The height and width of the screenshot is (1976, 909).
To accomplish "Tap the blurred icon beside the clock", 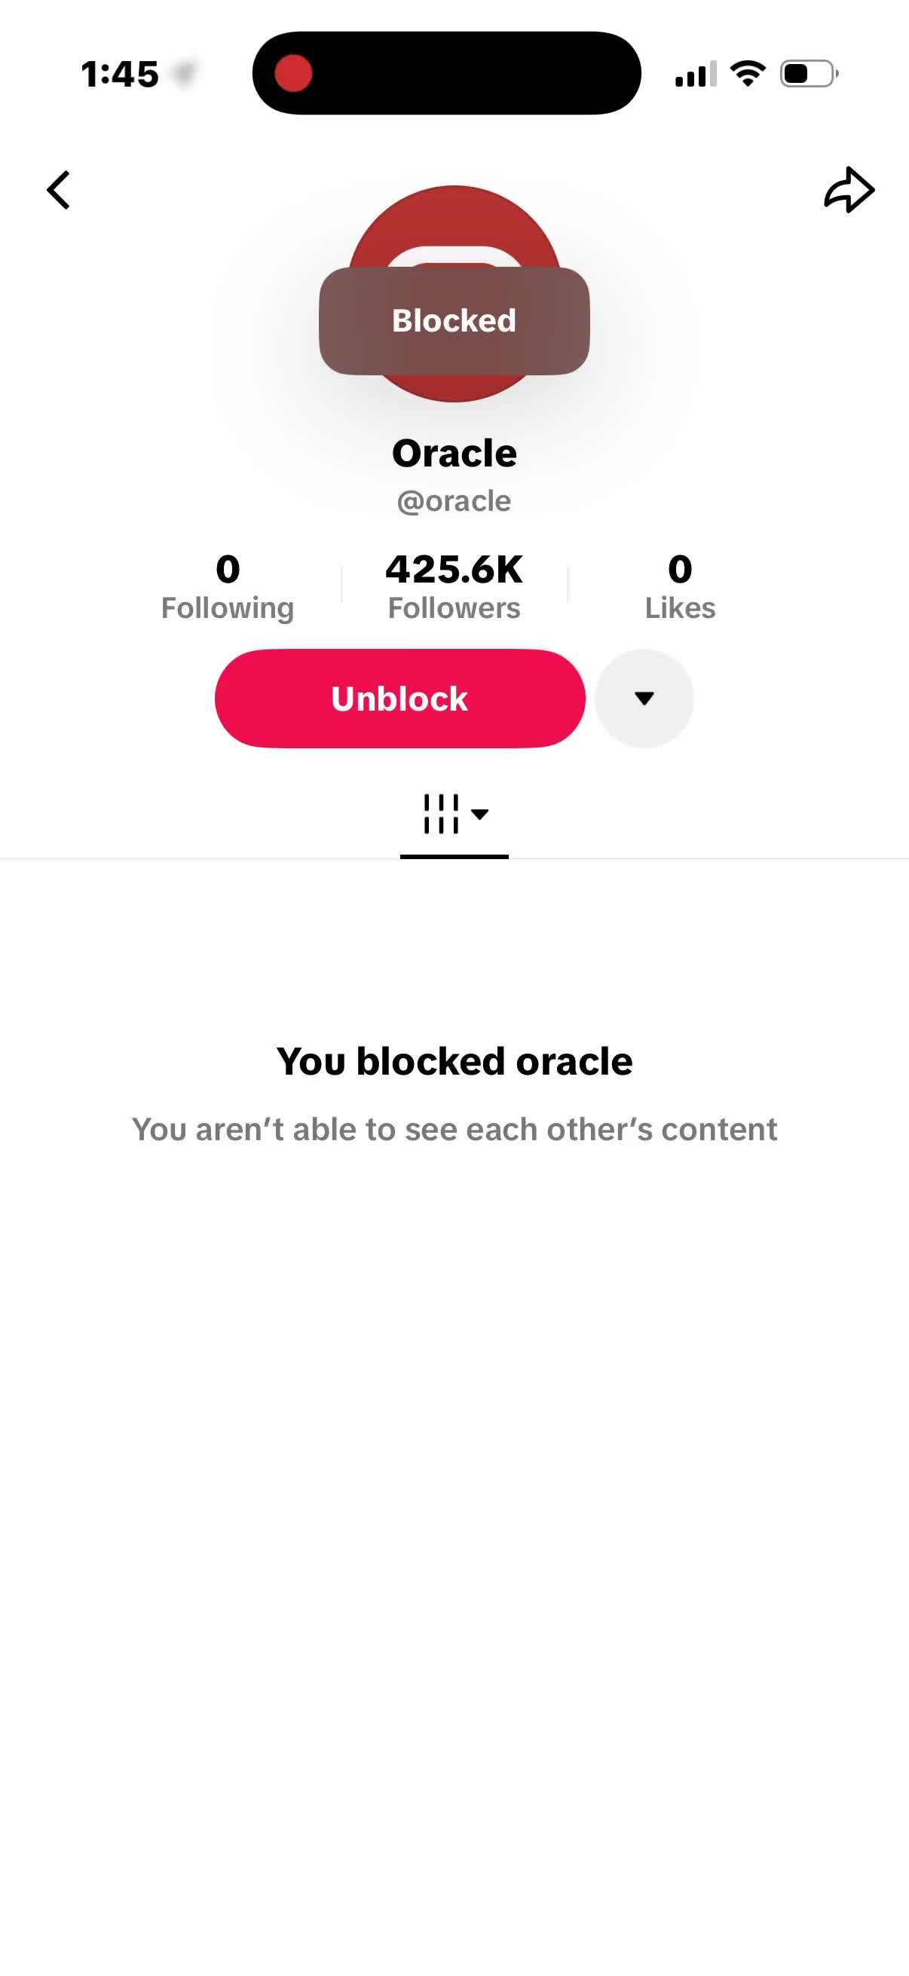I will pyautogui.click(x=184, y=74).
